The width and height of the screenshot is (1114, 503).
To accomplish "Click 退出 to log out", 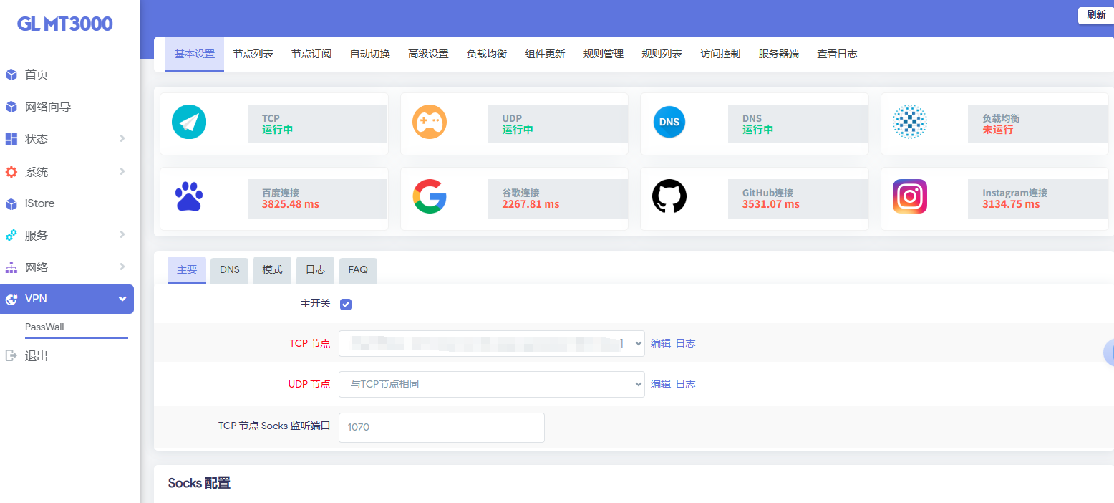I will (36, 356).
